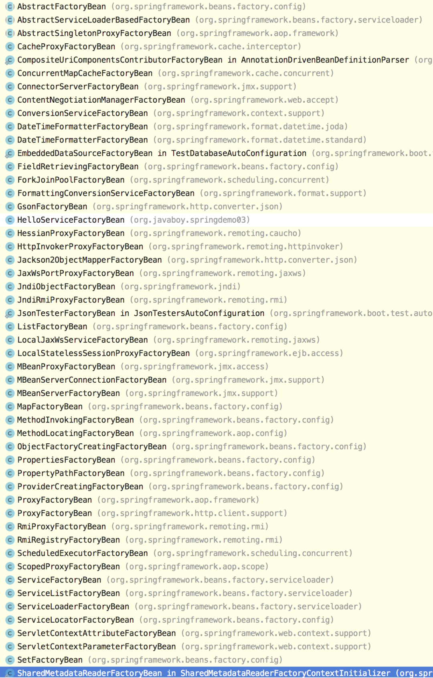Select JaxWsPortProxyFactoryBean row
Viewport: 433px width, 678px height.
coord(216,273)
